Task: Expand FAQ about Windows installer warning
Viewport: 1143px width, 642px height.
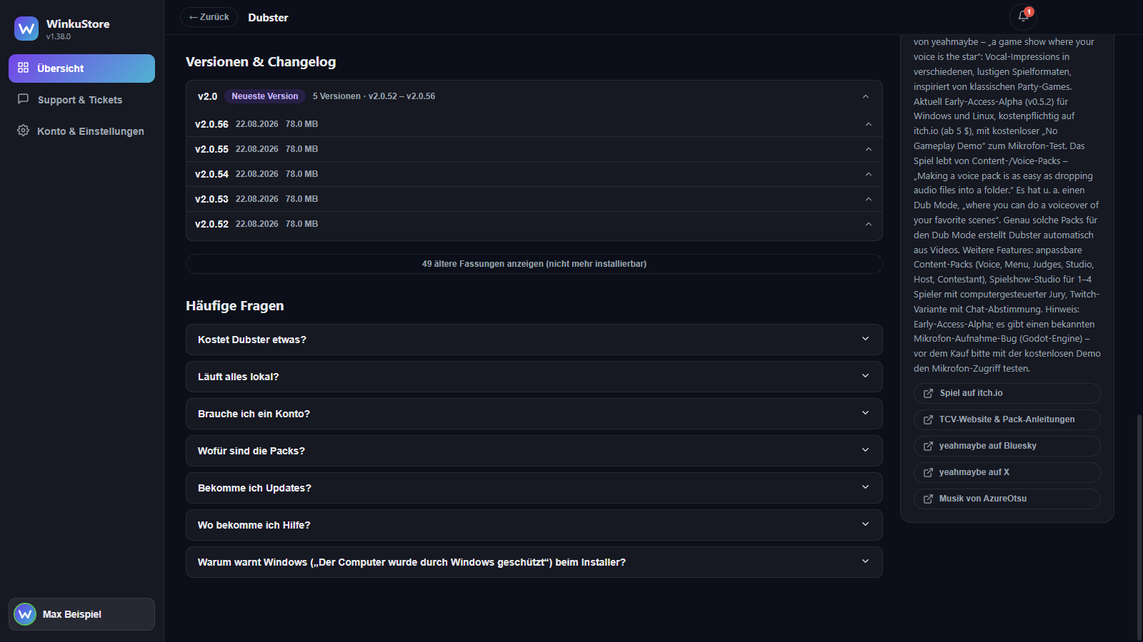Action: (x=534, y=562)
